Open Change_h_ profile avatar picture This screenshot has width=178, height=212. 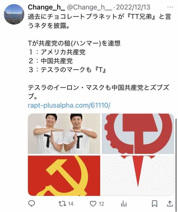(14, 14)
